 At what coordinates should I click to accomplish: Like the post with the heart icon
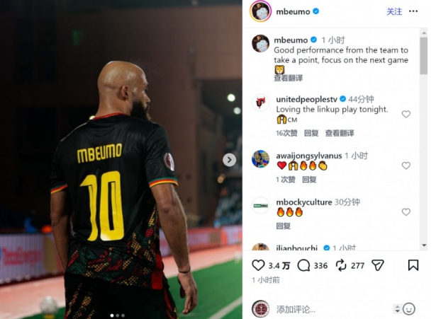(258, 265)
